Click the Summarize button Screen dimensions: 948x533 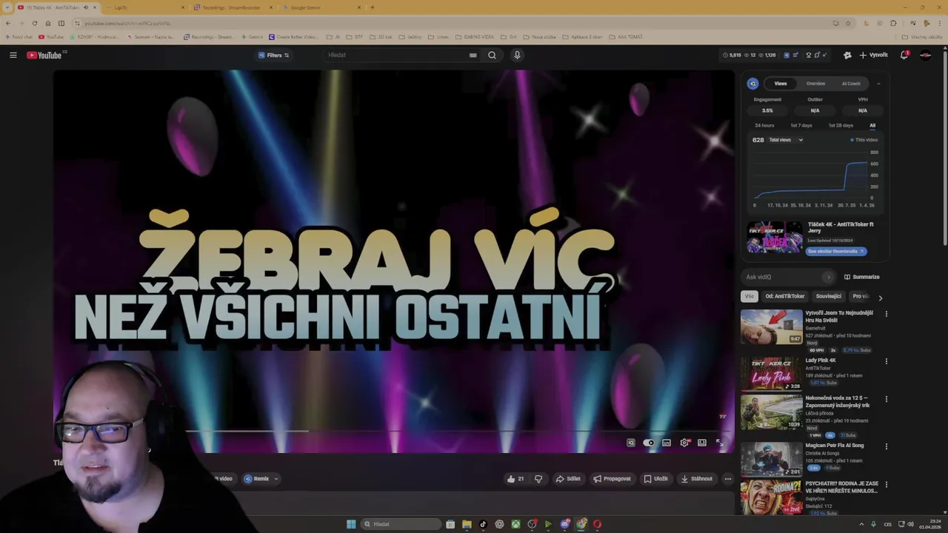(x=862, y=277)
